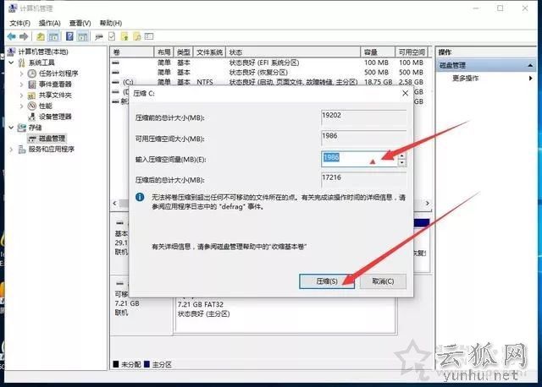Open the 操作(A) menu
The image size is (542, 387).
50,23
